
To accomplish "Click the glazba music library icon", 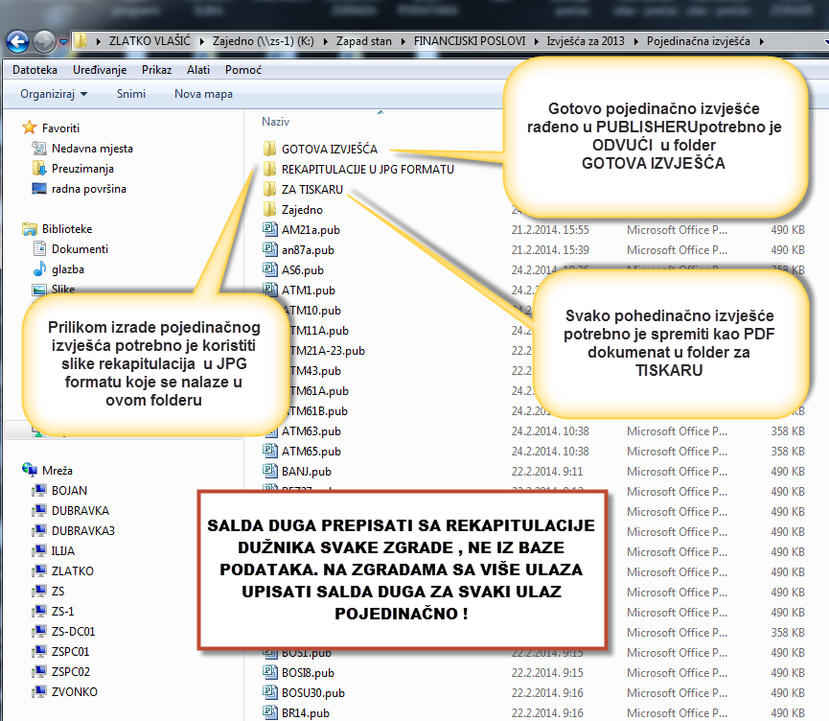I will coord(39,269).
